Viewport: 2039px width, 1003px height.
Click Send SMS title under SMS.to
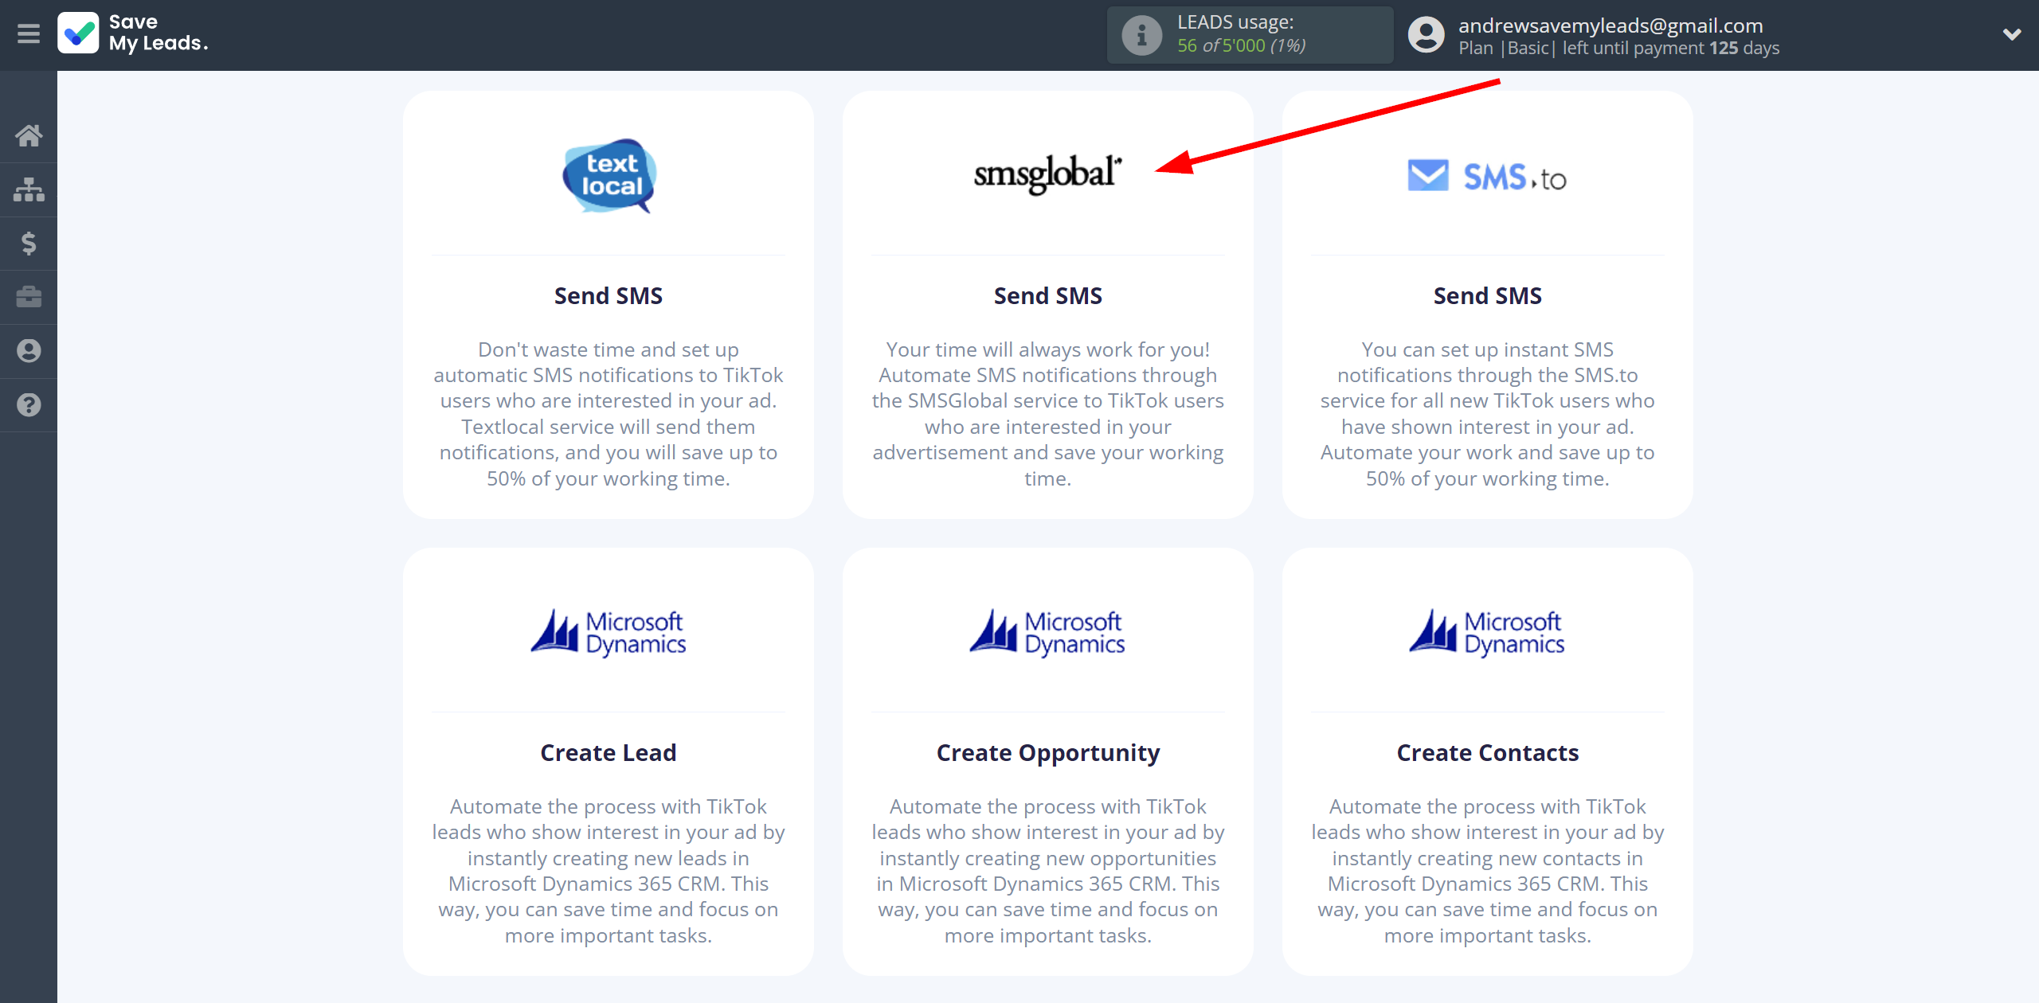(x=1487, y=296)
